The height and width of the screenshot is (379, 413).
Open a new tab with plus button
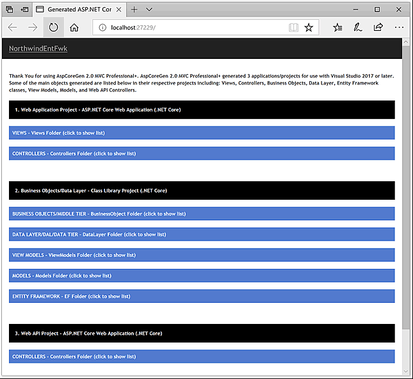[134, 10]
